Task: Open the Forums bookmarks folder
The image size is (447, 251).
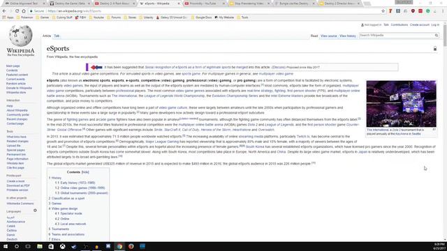Action: tap(114, 17)
